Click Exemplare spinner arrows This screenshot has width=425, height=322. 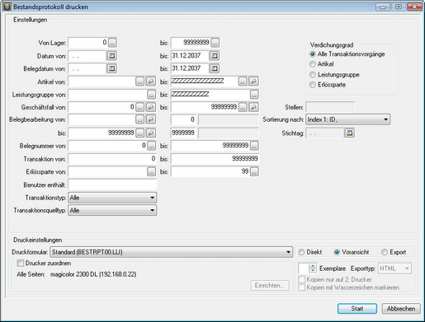pos(313,268)
